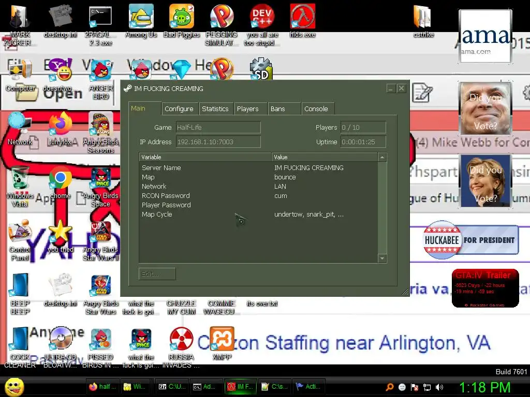This screenshot has height=397, width=530.
Task: Open the SD gear desktop icon
Action: coord(261,69)
